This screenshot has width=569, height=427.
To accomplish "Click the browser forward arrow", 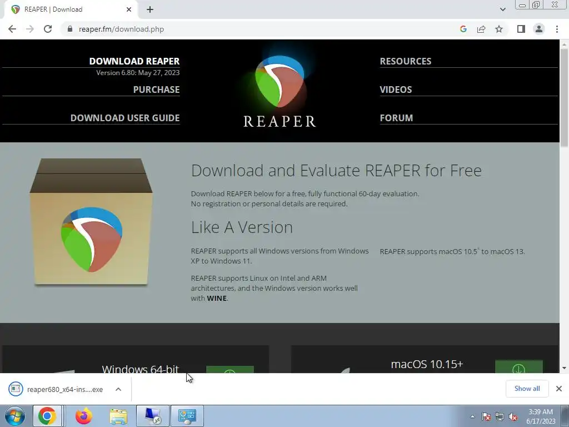I will pos(30,29).
